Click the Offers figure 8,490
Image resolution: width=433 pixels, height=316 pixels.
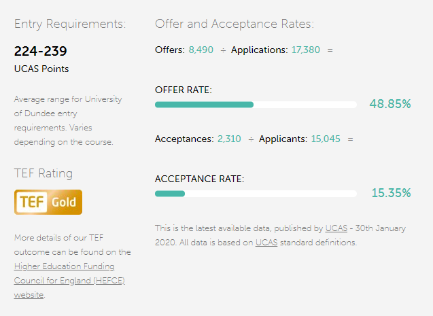[201, 50]
